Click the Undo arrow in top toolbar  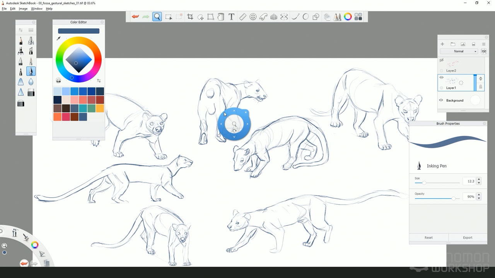135,17
